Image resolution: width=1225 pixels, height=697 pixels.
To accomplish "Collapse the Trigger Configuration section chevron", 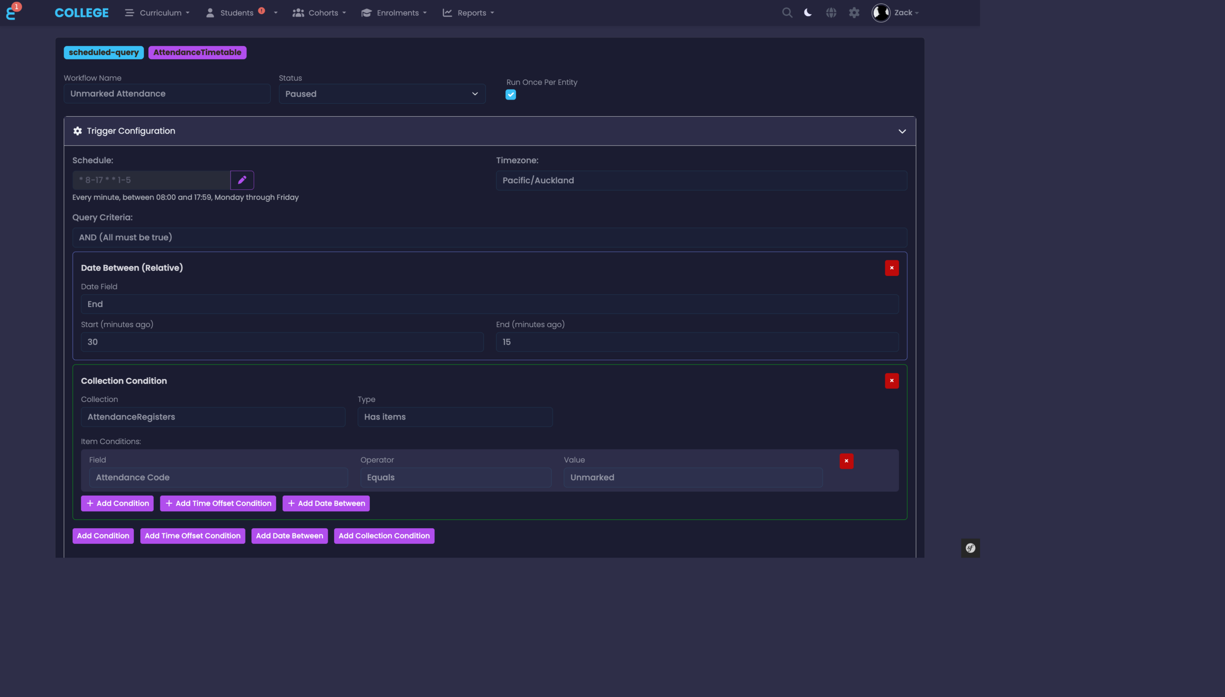I will click(x=902, y=131).
